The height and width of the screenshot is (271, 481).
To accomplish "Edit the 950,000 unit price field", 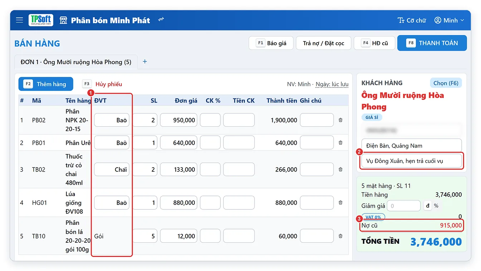I will coord(179,120).
